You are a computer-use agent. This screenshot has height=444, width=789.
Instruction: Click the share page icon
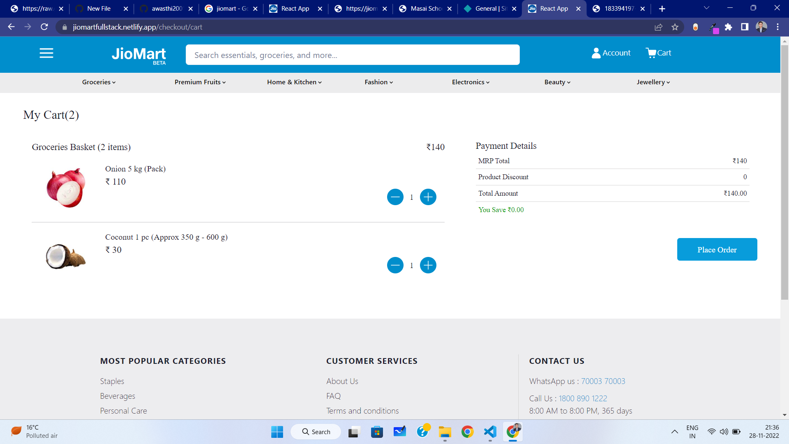pos(658,27)
